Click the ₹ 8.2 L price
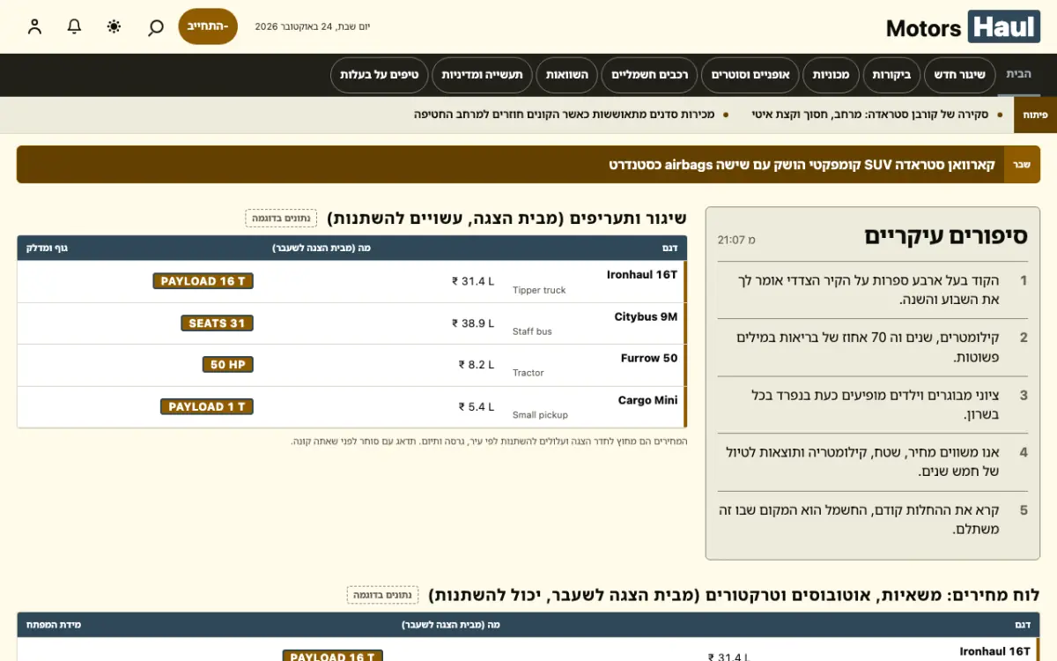Screen dimensions: 1057x661 477,365
